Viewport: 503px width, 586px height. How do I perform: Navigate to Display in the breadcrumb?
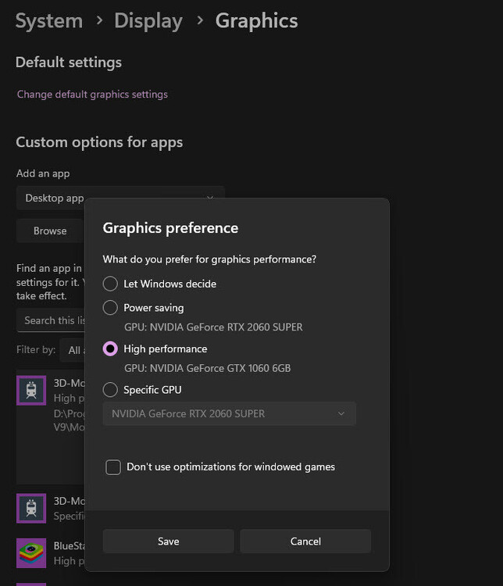coord(148,20)
